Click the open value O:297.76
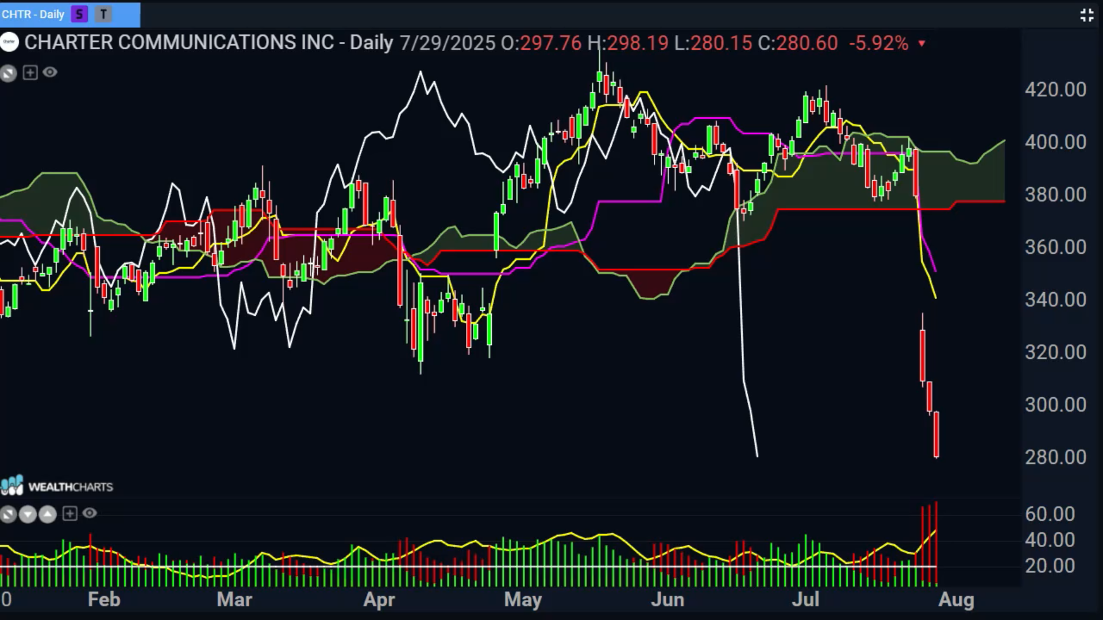The image size is (1103, 620). click(x=541, y=43)
